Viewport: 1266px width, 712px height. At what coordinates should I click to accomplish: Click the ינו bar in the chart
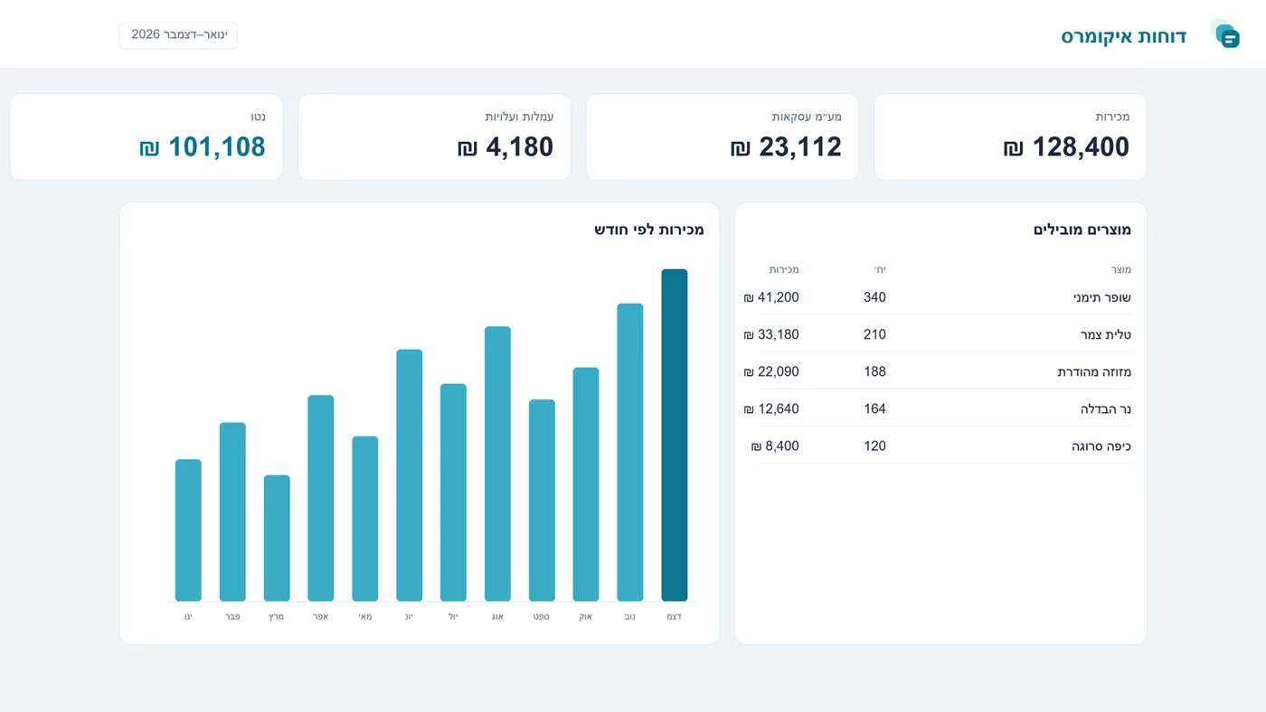point(188,530)
